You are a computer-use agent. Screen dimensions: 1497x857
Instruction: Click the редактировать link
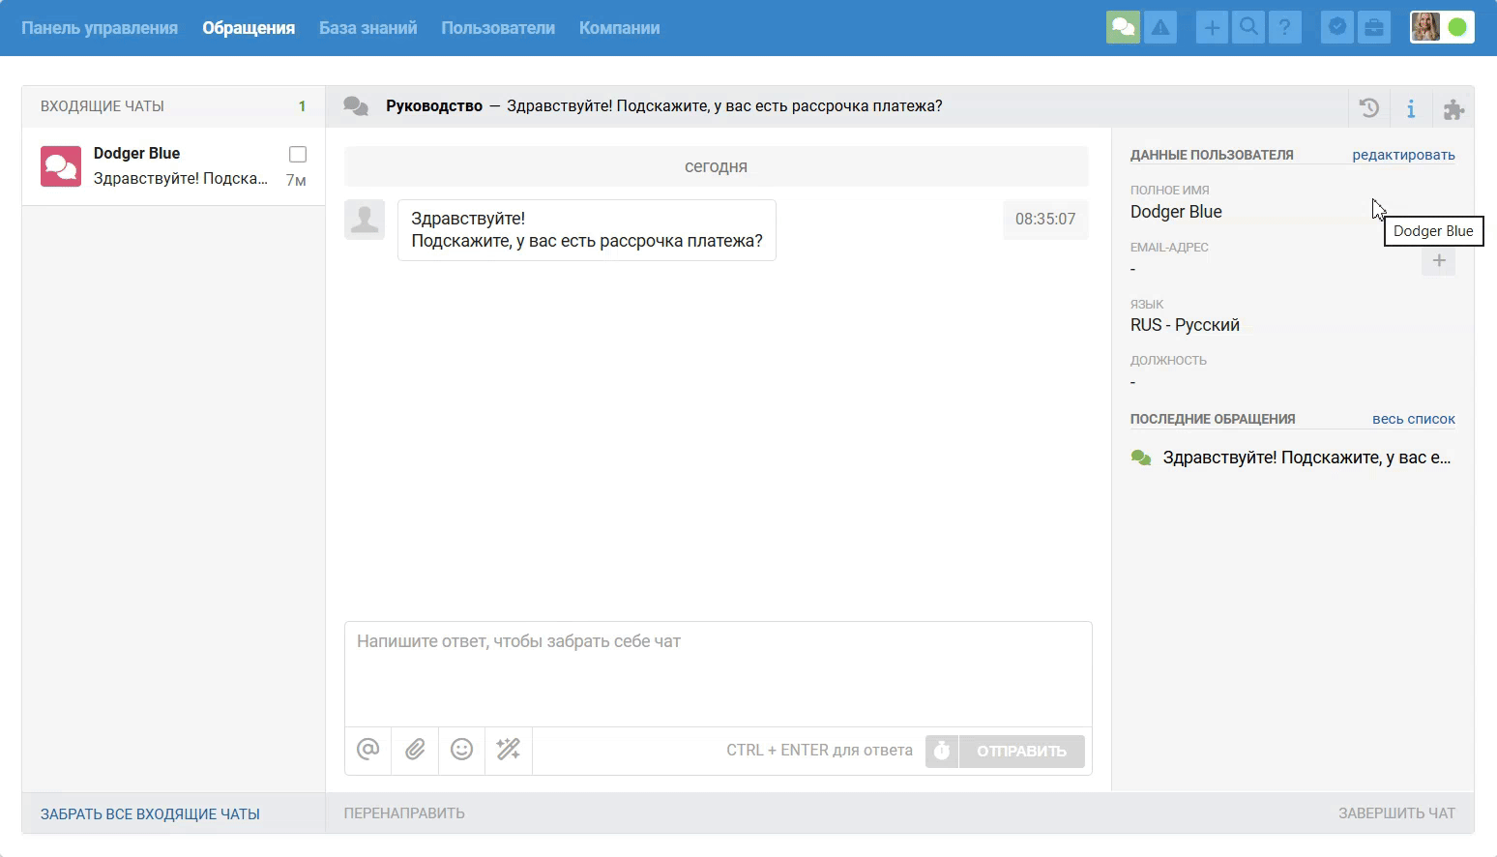[x=1403, y=155]
